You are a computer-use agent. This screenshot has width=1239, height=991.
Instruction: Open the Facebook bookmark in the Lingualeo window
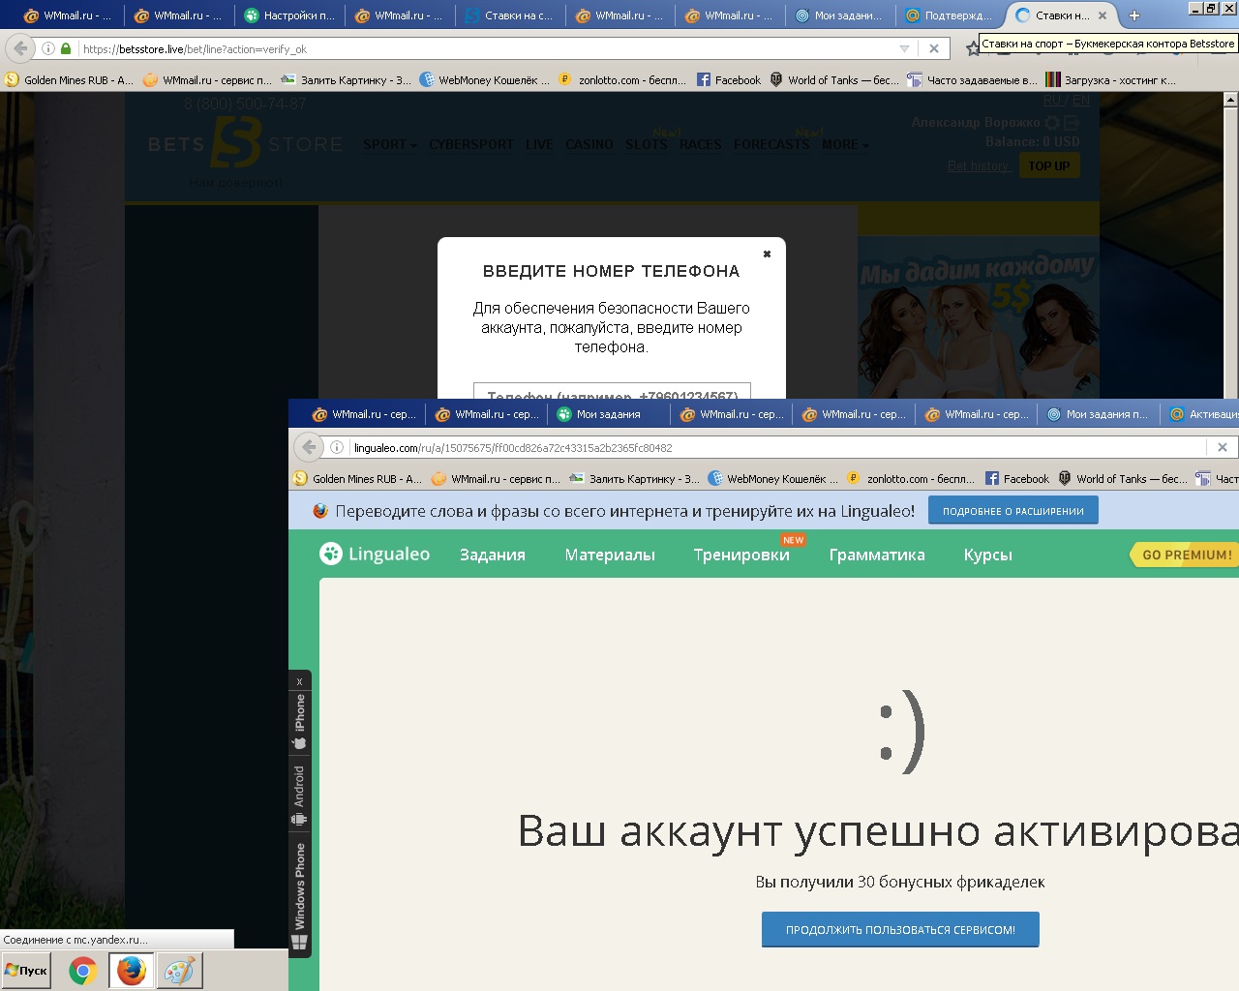coord(1017,478)
